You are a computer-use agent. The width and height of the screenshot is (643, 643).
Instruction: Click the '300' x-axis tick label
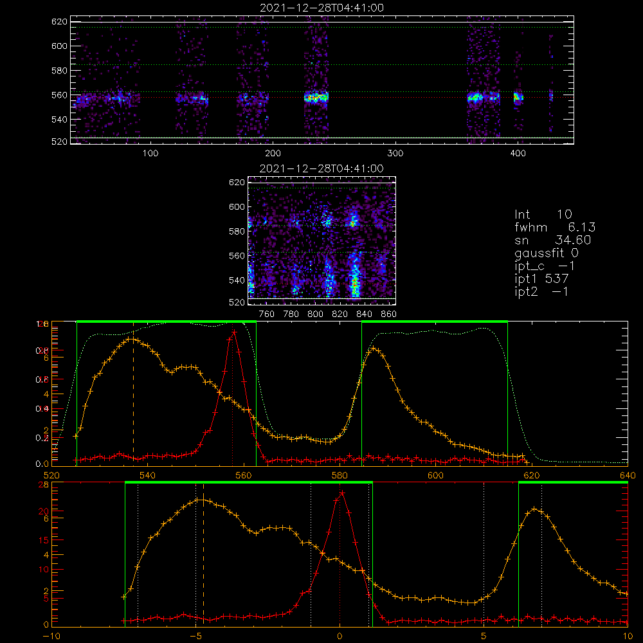coord(395,154)
